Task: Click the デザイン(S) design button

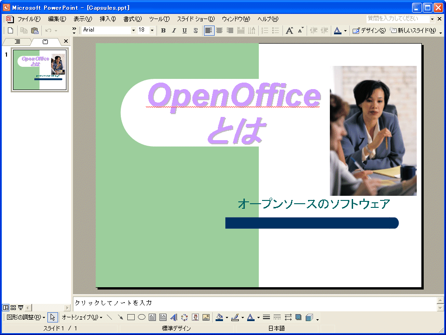Action: coord(369,31)
